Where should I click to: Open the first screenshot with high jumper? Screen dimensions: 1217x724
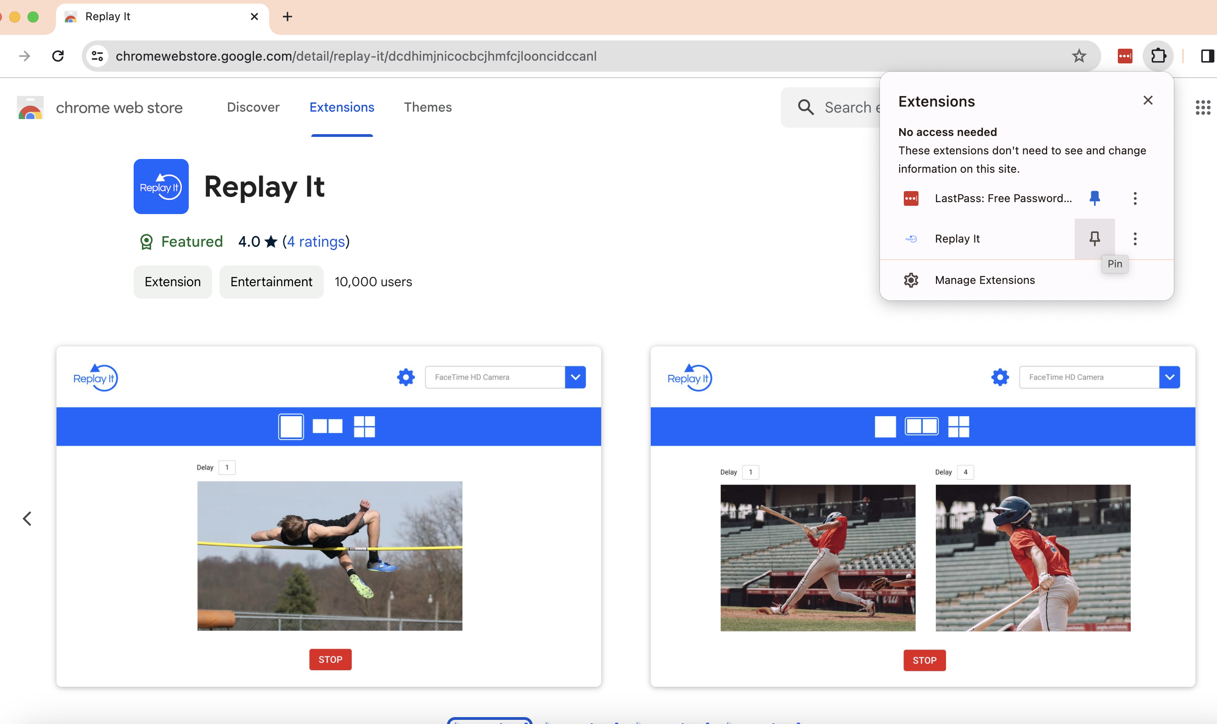pyautogui.click(x=329, y=517)
